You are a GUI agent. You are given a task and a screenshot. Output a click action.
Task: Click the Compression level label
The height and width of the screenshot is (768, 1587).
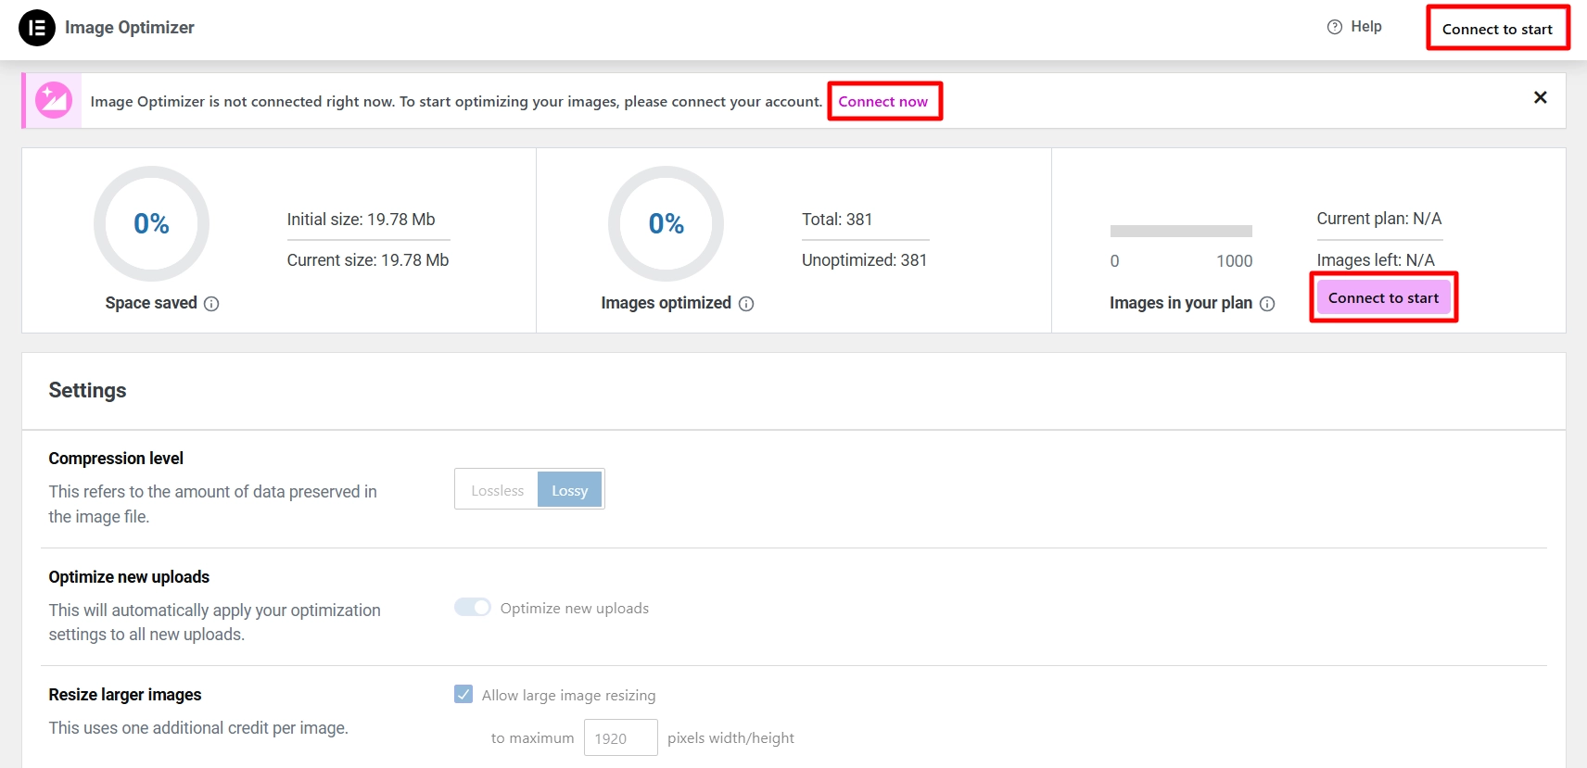click(x=116, y=459)
